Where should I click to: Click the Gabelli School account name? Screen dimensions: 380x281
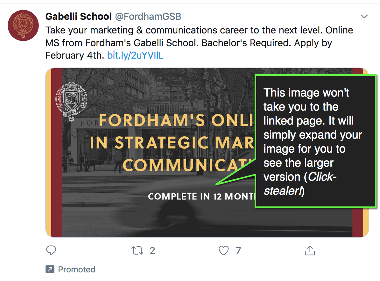click(78, 16)
